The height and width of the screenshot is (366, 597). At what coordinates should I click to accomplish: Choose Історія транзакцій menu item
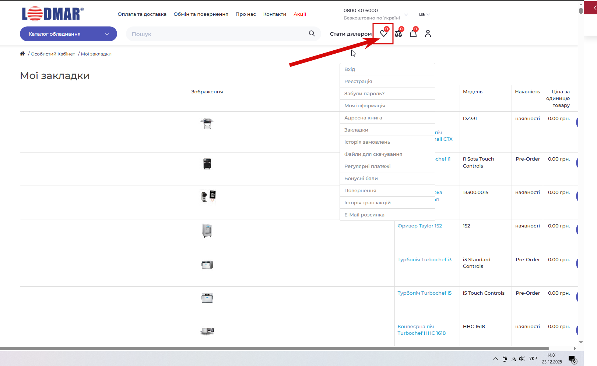coord(387,202)
